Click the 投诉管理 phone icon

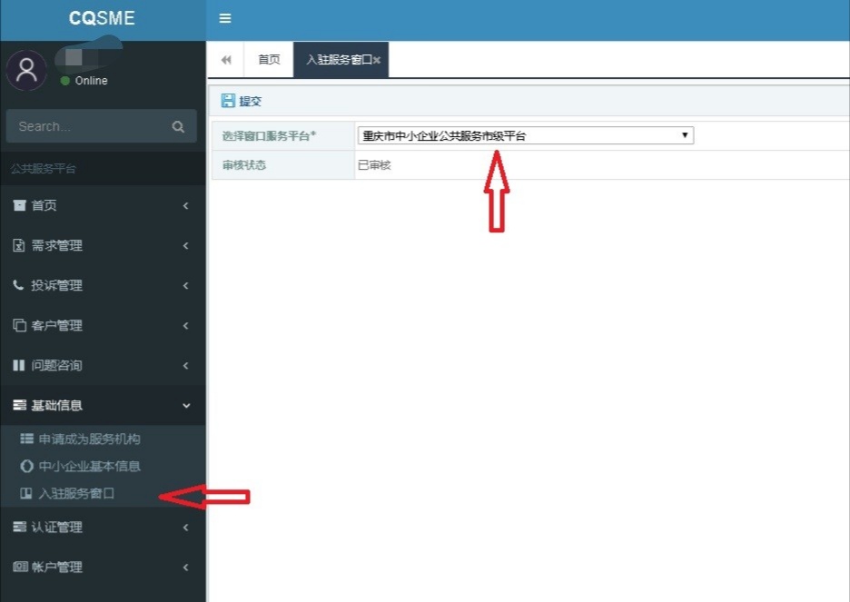[18, 285]
